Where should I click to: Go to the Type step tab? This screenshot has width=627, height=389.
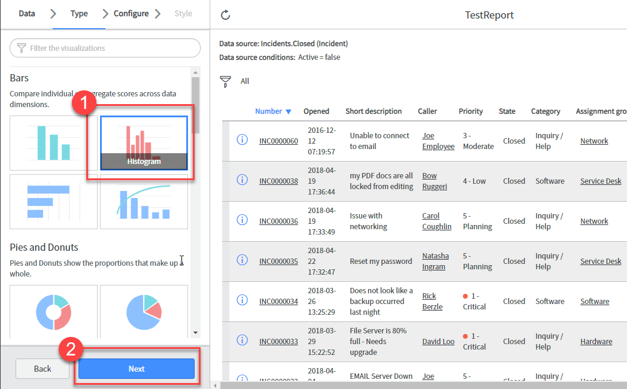pos(79,14)
